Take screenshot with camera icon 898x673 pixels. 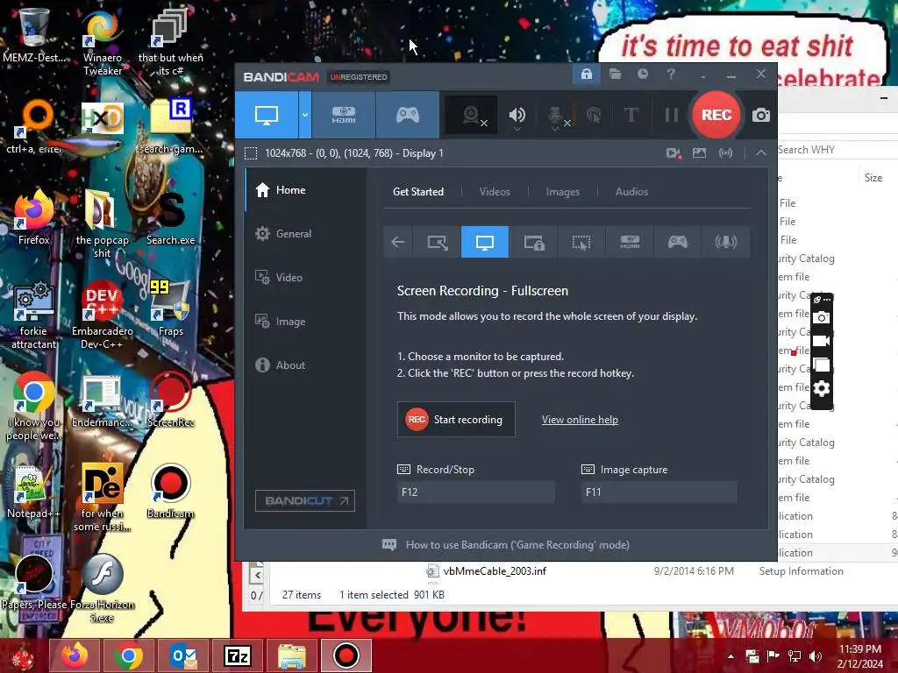tap(760, 115)
